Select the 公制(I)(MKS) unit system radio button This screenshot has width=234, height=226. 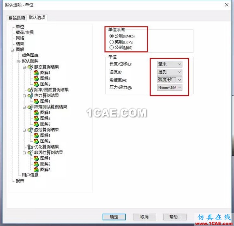click(112, 36)
